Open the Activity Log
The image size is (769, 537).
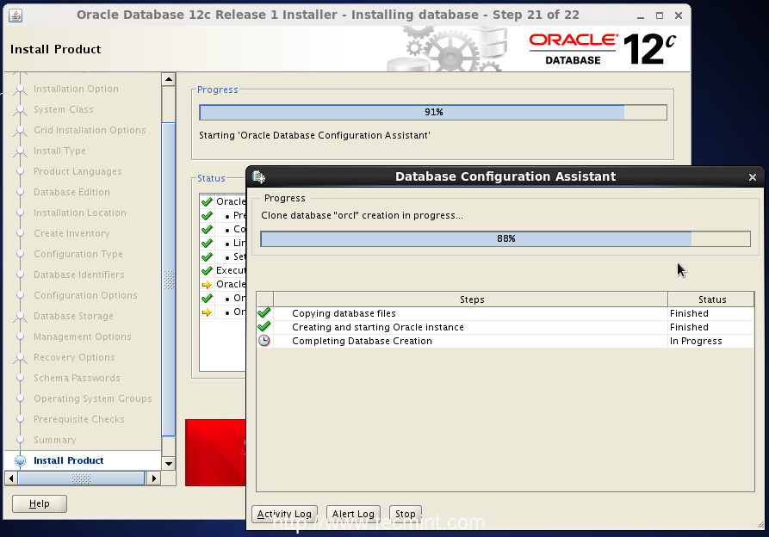285,514
